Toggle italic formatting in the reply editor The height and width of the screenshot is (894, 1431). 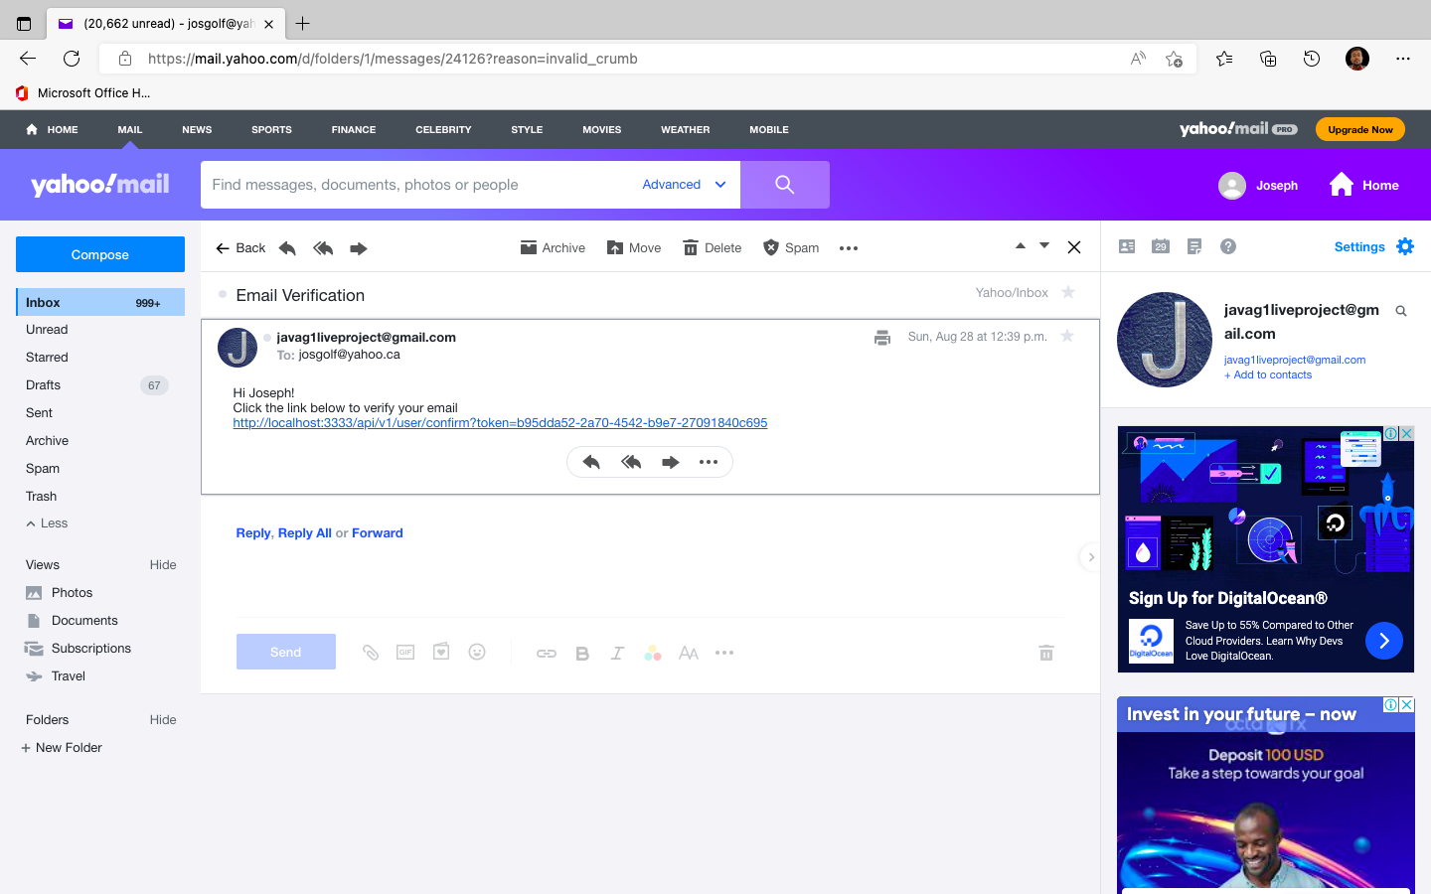(617, 653)
